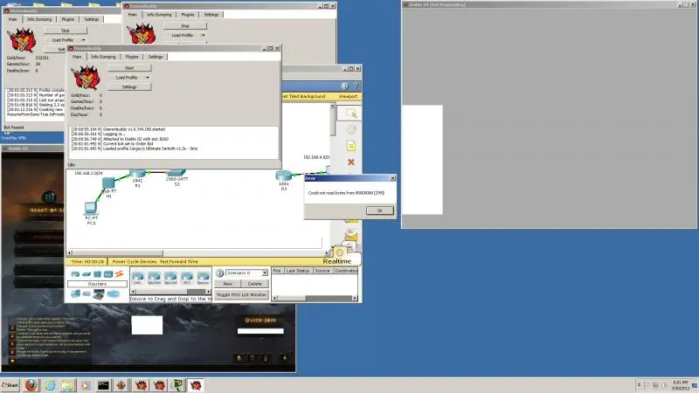Click Quick Join in Diablo III window

(x=260, y=321)
